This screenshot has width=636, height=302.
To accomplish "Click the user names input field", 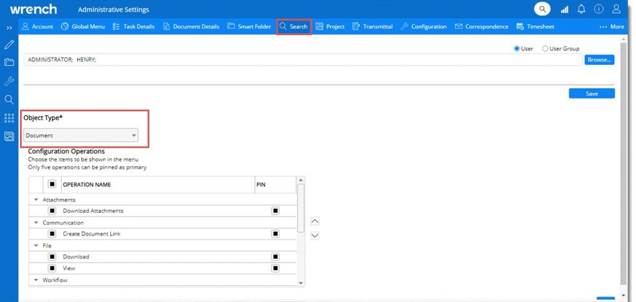I will tap(302, 60).
